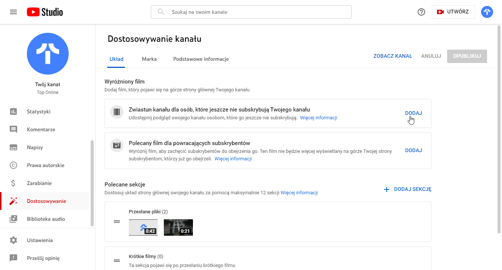This screenshot has width=502, height=270.
Task: Grab the Przesłane pliki reorder handle
Action: [x=117, y=222]
